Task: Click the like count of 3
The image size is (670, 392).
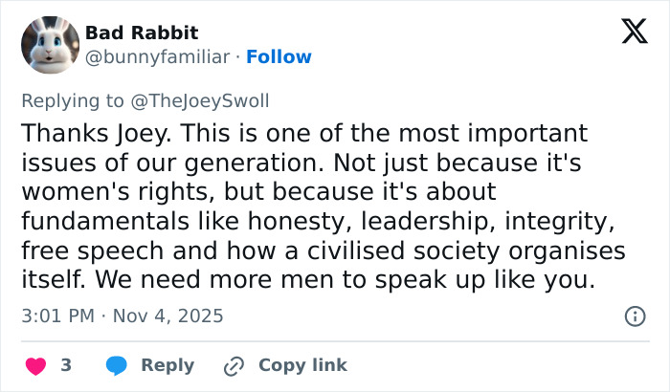Action: 66,365
